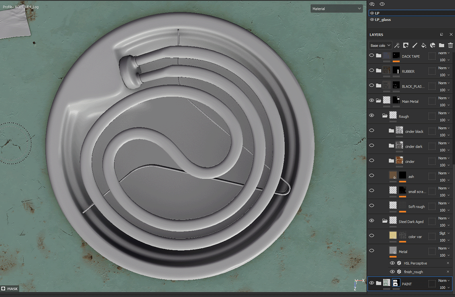Collapse the Steel Dark Aged folder
455x297 pixels.
tap(385, 221)
